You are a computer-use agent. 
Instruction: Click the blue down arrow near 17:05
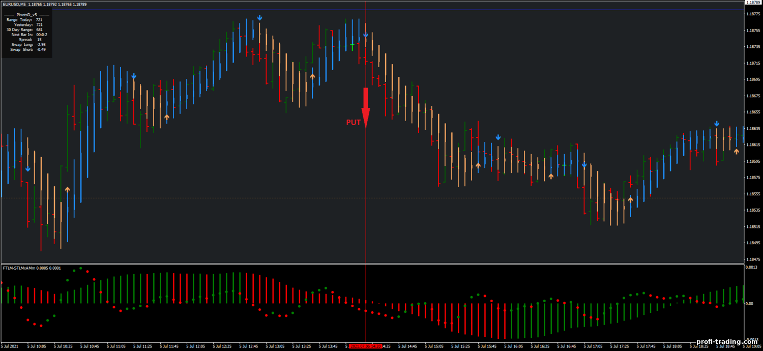pyautogui.click(x=584, y=165)
